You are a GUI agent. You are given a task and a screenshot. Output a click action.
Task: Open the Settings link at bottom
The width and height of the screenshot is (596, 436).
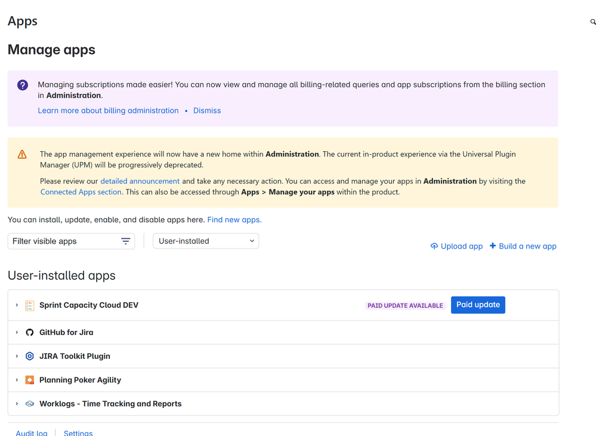(x=78, y=432)
